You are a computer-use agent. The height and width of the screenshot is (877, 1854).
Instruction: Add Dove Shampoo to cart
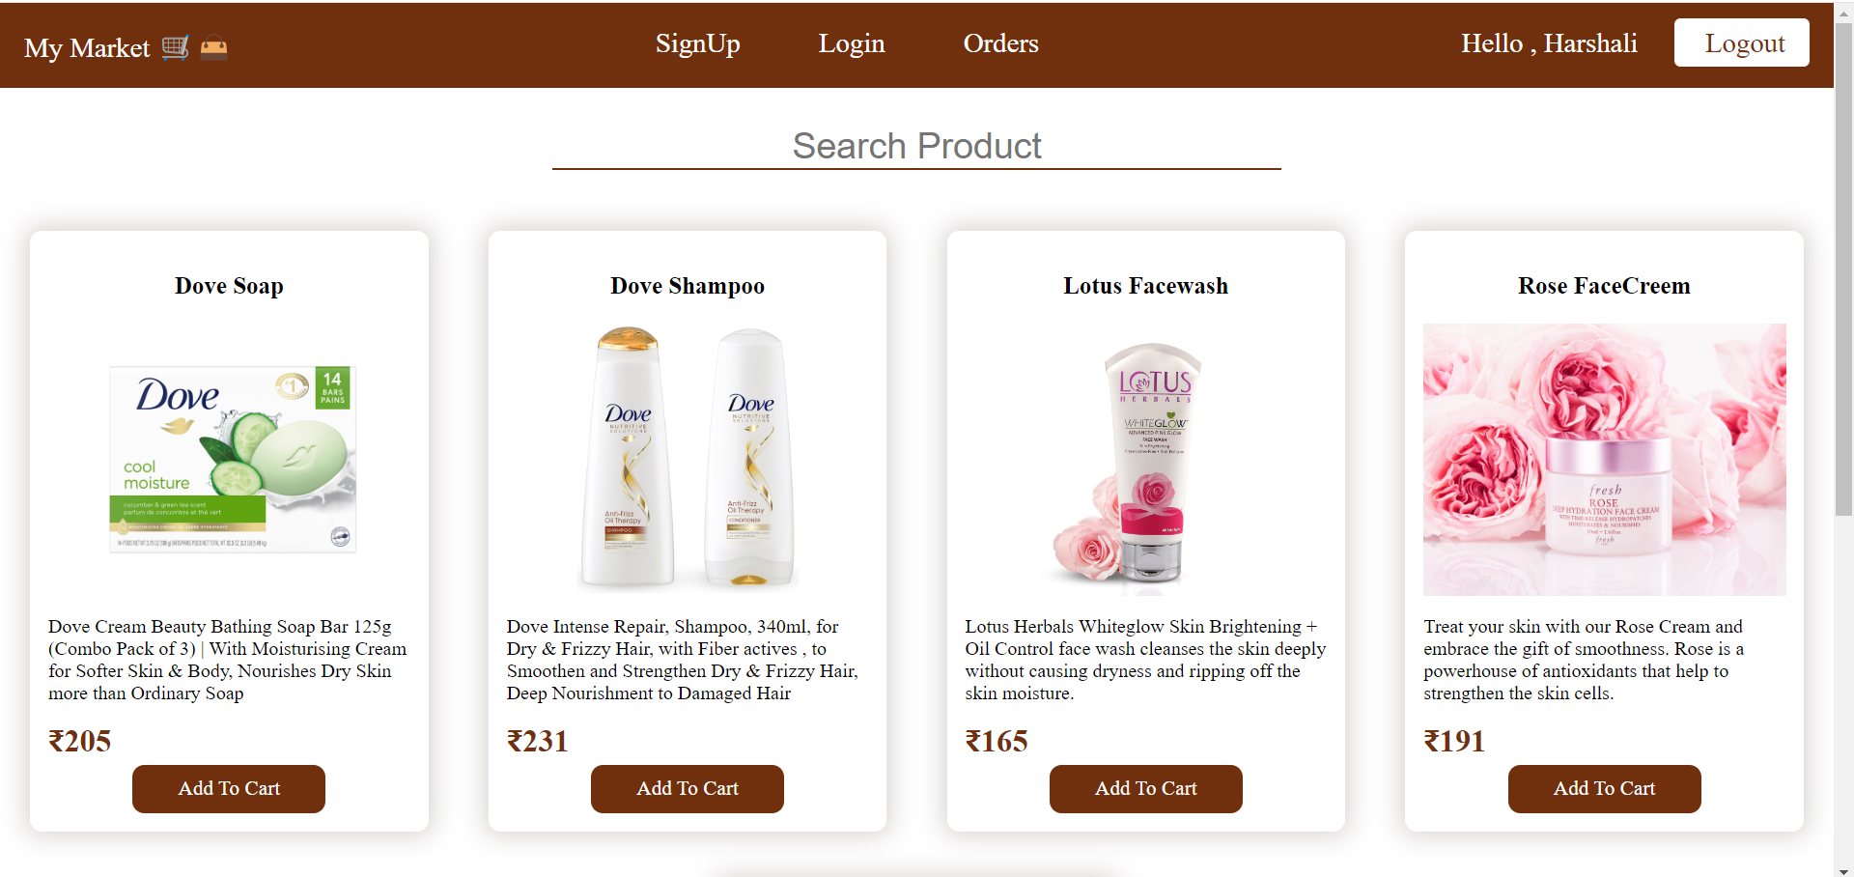687,788
